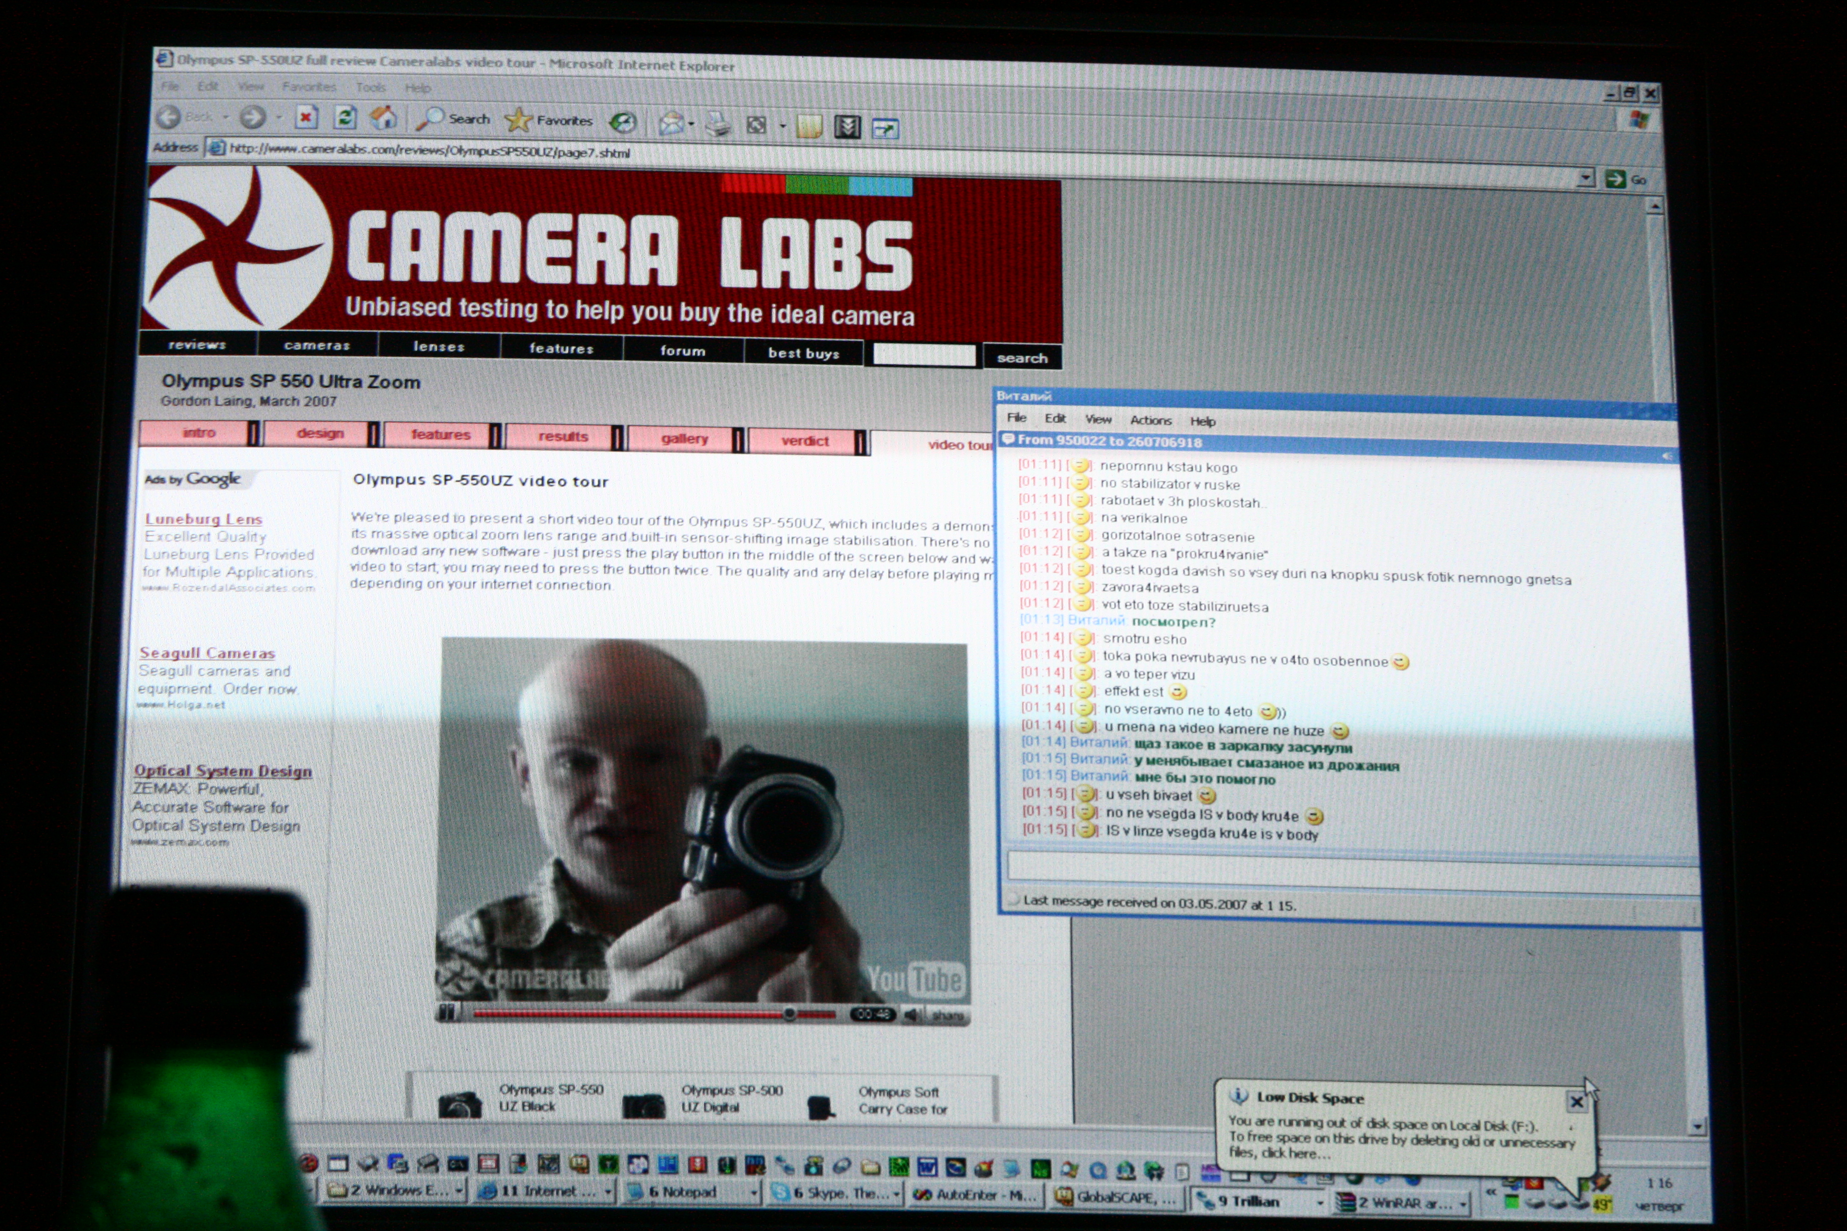Image resolution: width=1847 pixels, height=1231 pixels.
Task: Refresh the Cameralabs page
Action: coord(345,118)
